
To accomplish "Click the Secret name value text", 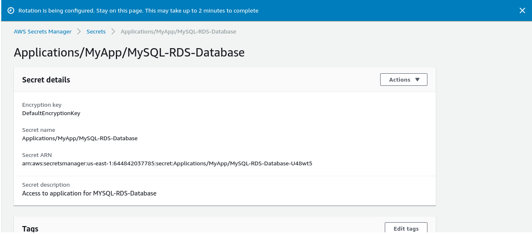I will [80, 138].
